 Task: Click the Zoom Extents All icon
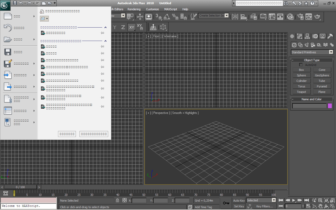[333, 201]
